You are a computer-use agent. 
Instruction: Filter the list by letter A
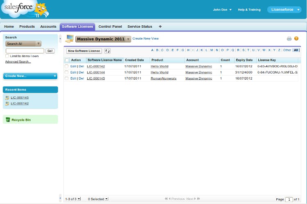click(x=152, y=50)
